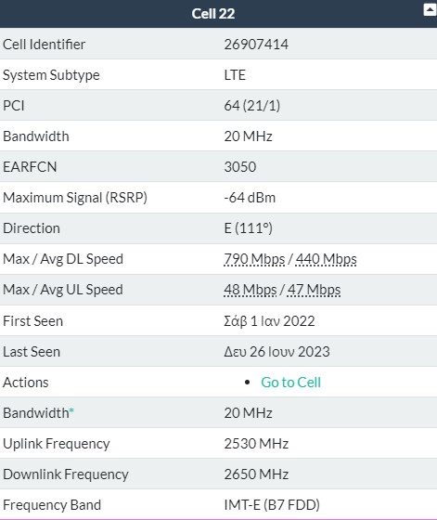
Task: Click the Bandwidth asterisk footnote marker
Action: (x=71, y=410)
